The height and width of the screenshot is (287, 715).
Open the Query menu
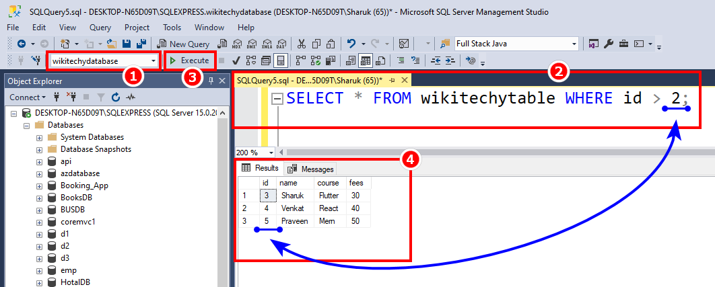[100, 28]
